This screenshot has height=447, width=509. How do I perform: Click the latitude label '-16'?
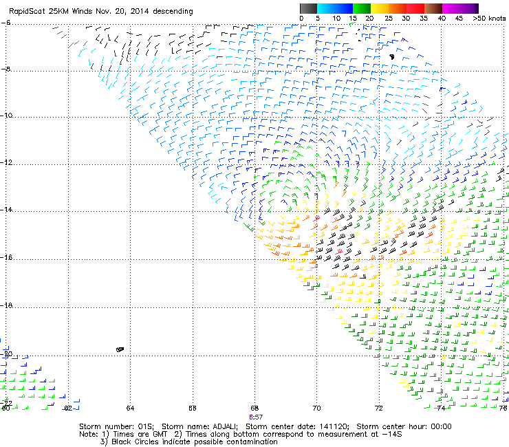(x=7, y=257)
